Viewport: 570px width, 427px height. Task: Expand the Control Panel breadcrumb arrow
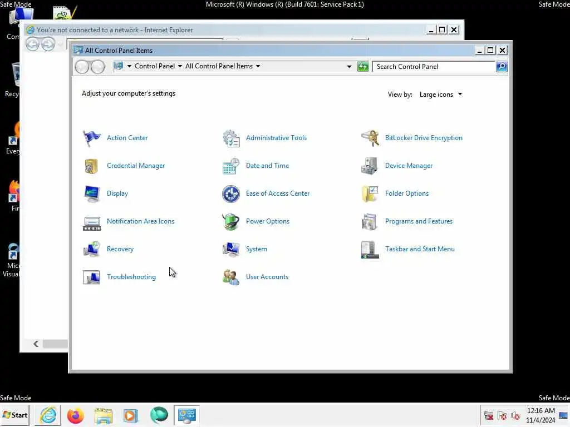pos(180,66)
